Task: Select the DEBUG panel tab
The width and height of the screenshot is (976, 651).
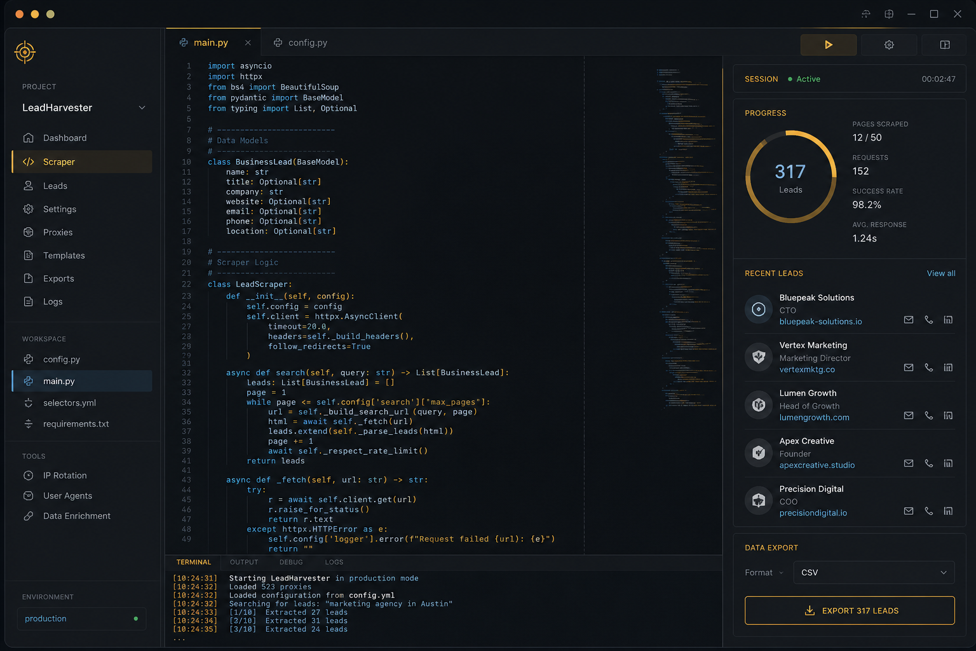Action: coord(291,563)
